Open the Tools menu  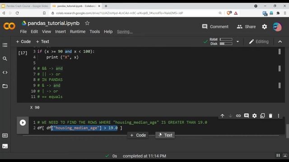(95, 31)
